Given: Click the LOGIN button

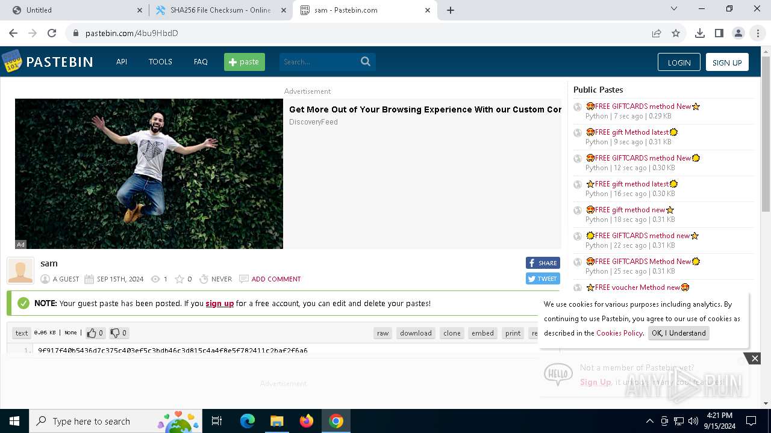Looking at the screenshot, I should click(x=679, y=63).
